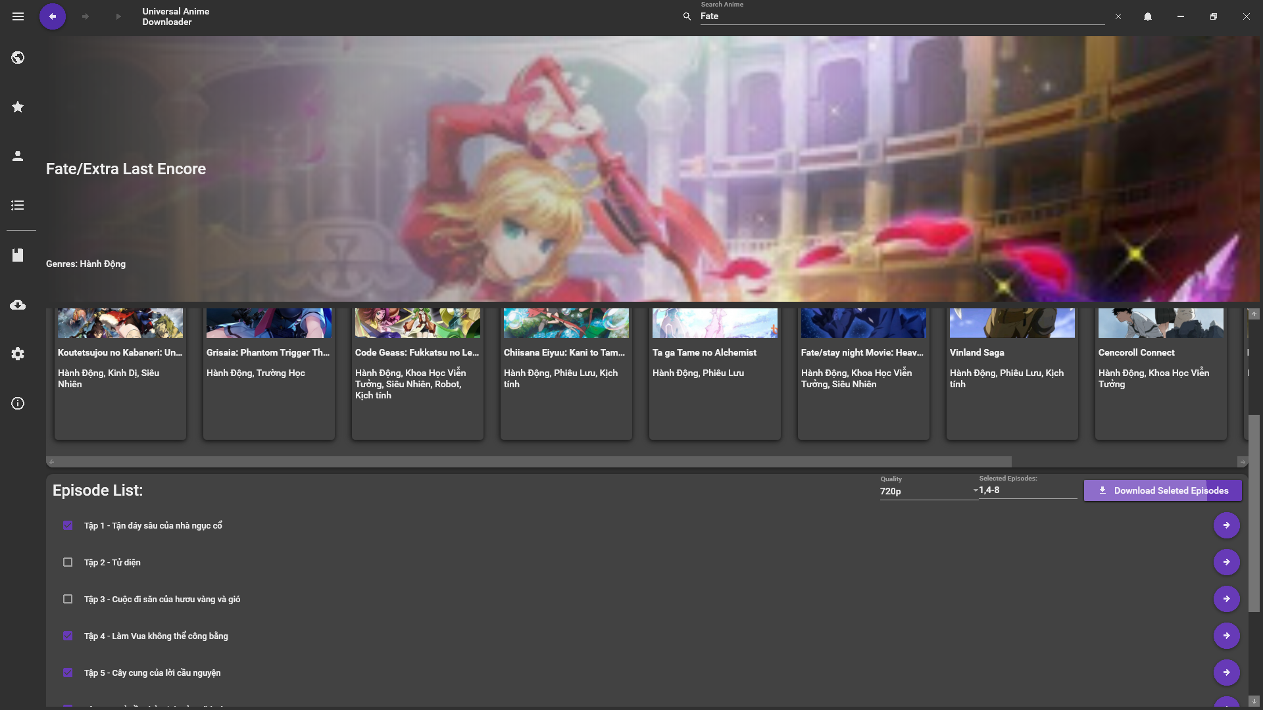Check the Tập 2 - Tử điện checkbox
The width and height of the screenshot is (1263, 710).
tap(68, 562)
